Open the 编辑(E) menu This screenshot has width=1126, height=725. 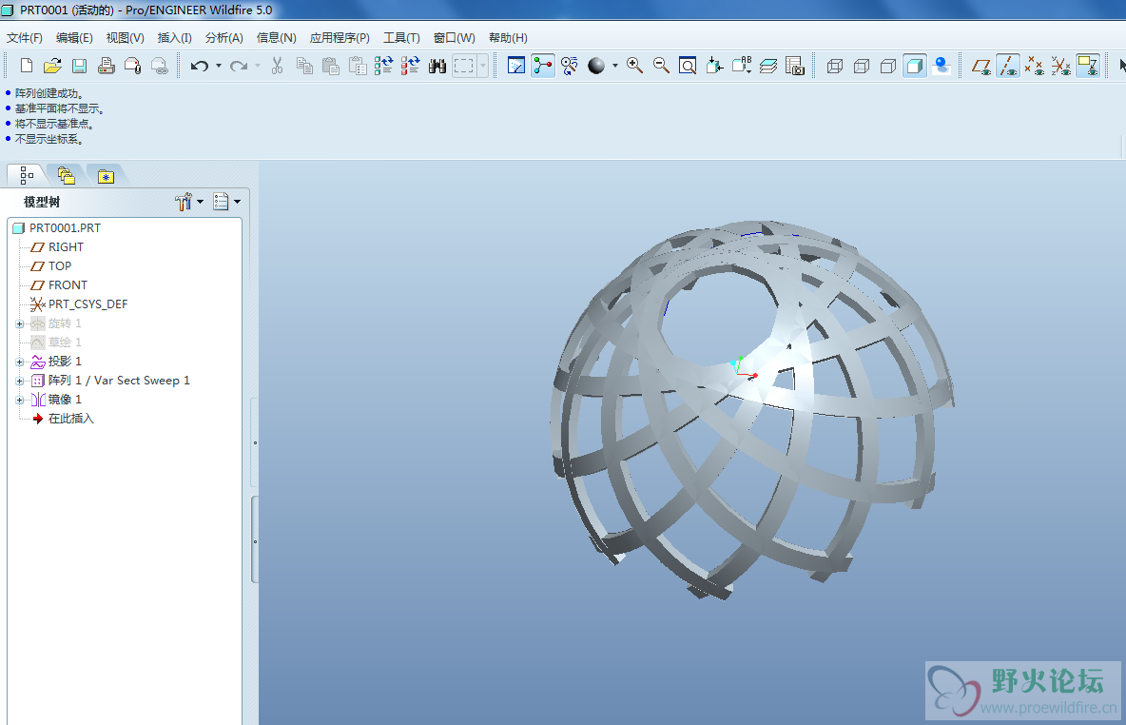point(74,38)
